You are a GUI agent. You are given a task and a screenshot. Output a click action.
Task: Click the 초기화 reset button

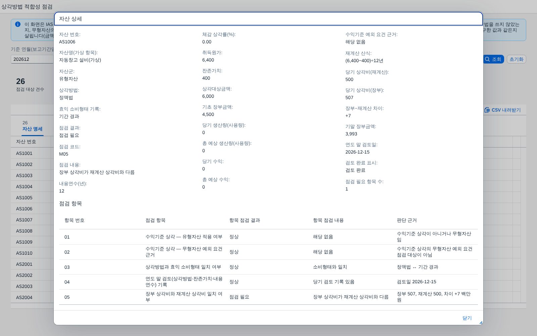click(x=516, y=59)
